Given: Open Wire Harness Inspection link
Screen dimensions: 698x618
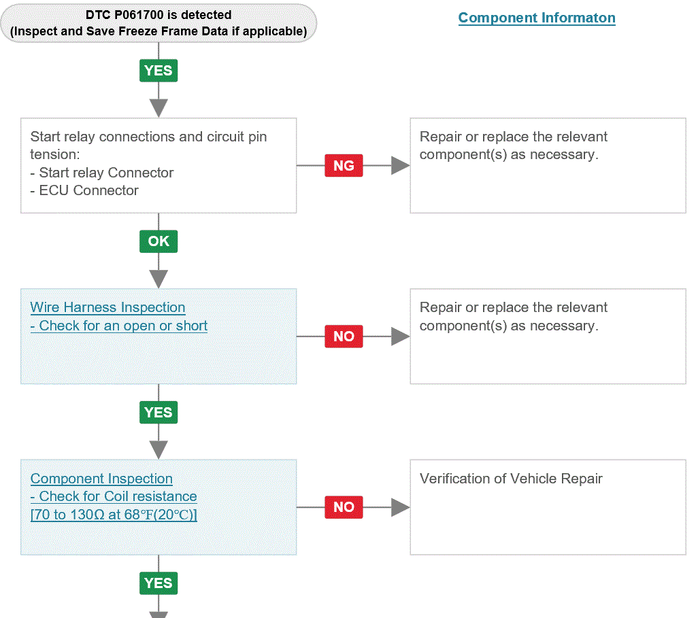Looking at the screenshot, I should click(x=107, y=307).
